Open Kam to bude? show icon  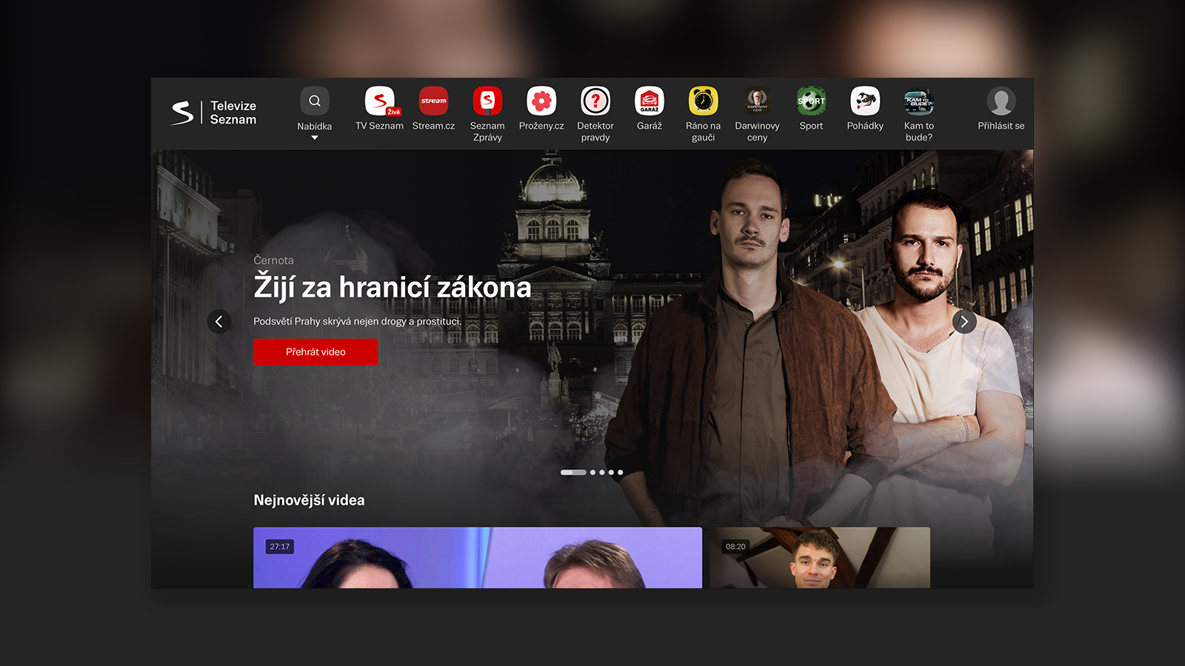pyautogui.click(x=919, y=101)
